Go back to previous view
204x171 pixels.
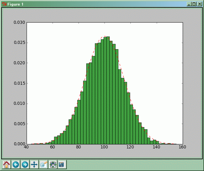click(16, 165)
